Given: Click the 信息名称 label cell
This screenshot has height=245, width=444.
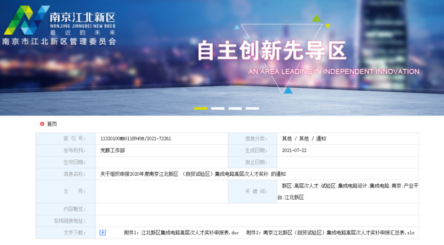Looking at the screenshot, I should (66, 174).
